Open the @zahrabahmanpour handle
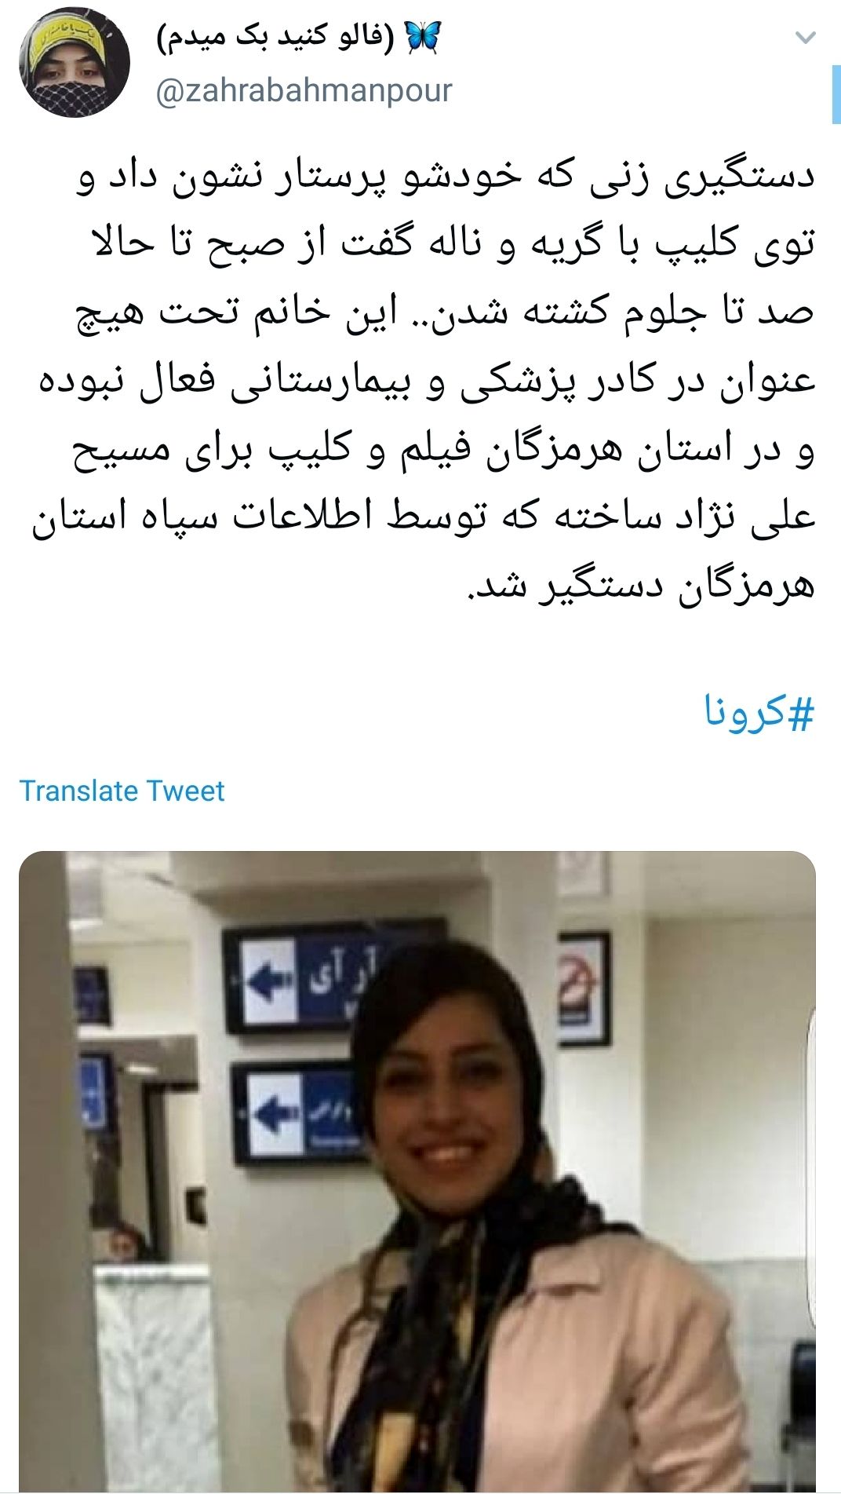This screenshot has width=841, height=1494. click(x=304, y=90)
